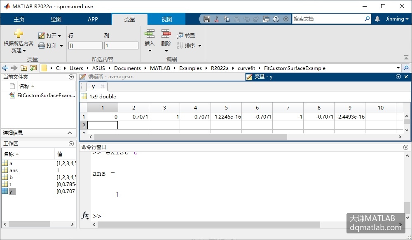Click the curvefit folder in address path

[x=246, y=68]
